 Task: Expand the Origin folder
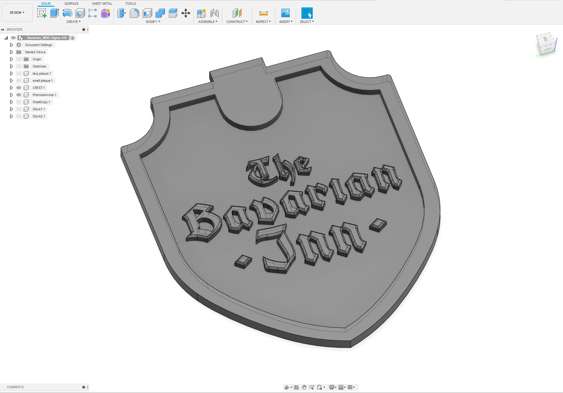[11, 59]
